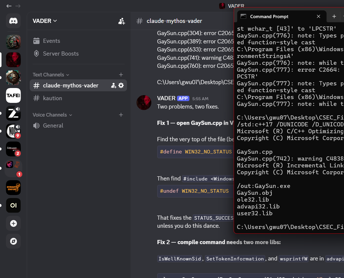This screenshot has height=278, width=344.
Task: Open server Events
Action: coord(78,41)
